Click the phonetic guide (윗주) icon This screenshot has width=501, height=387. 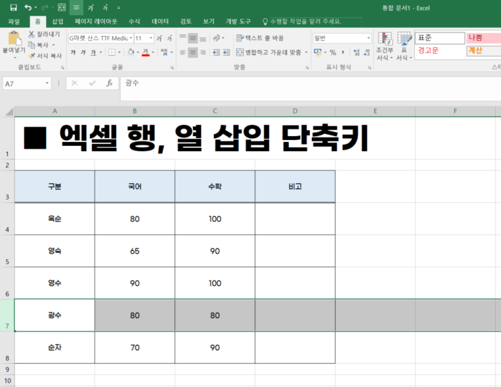point(164,52)
